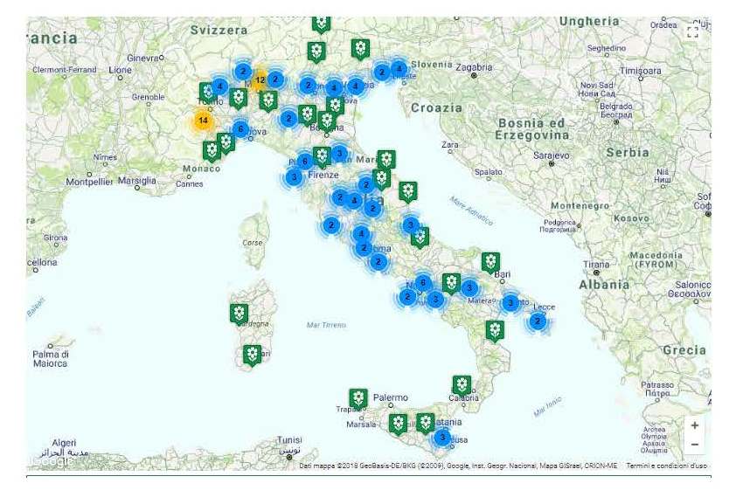Click the green marker above Calabria label
736x490 pixels.
[462, 384]
